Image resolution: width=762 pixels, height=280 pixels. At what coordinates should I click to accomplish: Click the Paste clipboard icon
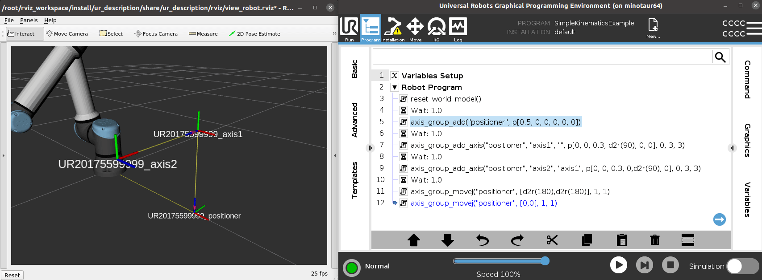click(x=622, y=240)
